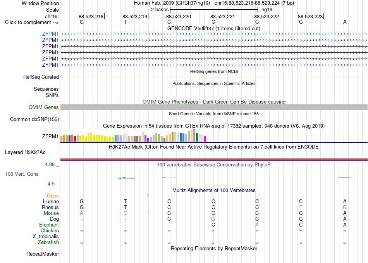368x263 pixels.
Task: Click coordinate label 88,523,223
Action: (x=310, y=16)
